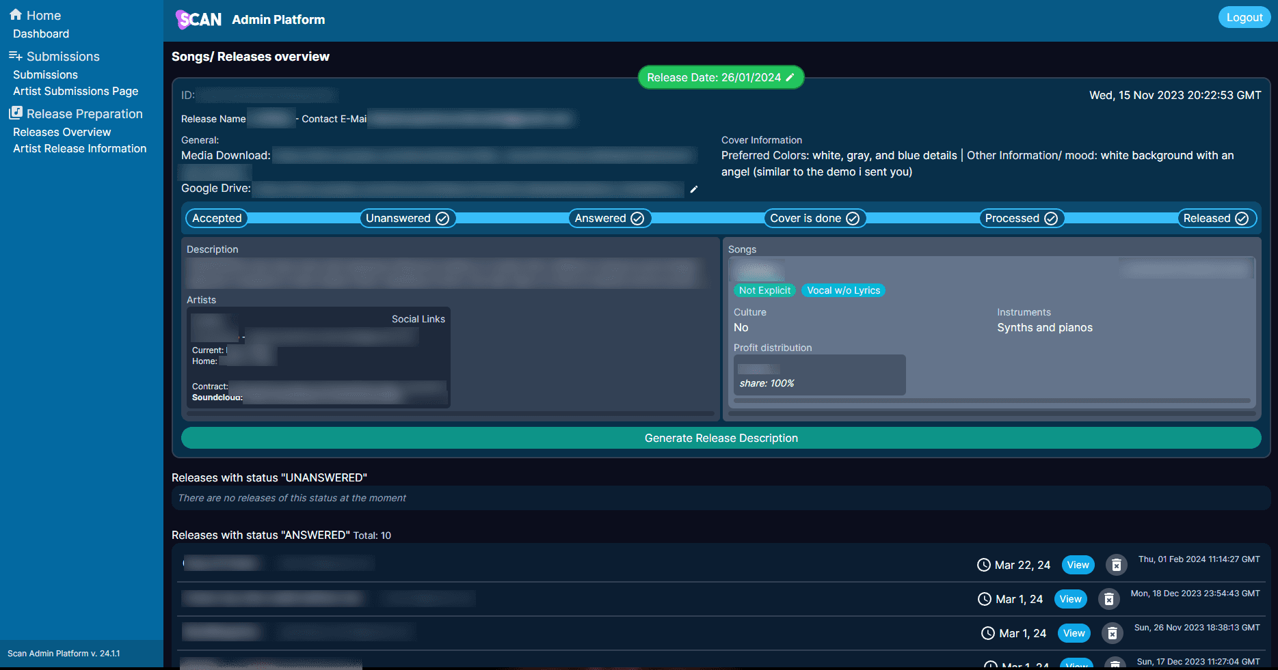1278x670 pixels.
Task: Click the Vocal w/o Lyrics tag
Action: [843, 290]
